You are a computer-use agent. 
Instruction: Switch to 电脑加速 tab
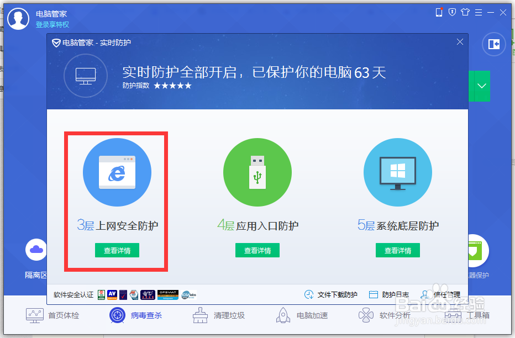302,315
